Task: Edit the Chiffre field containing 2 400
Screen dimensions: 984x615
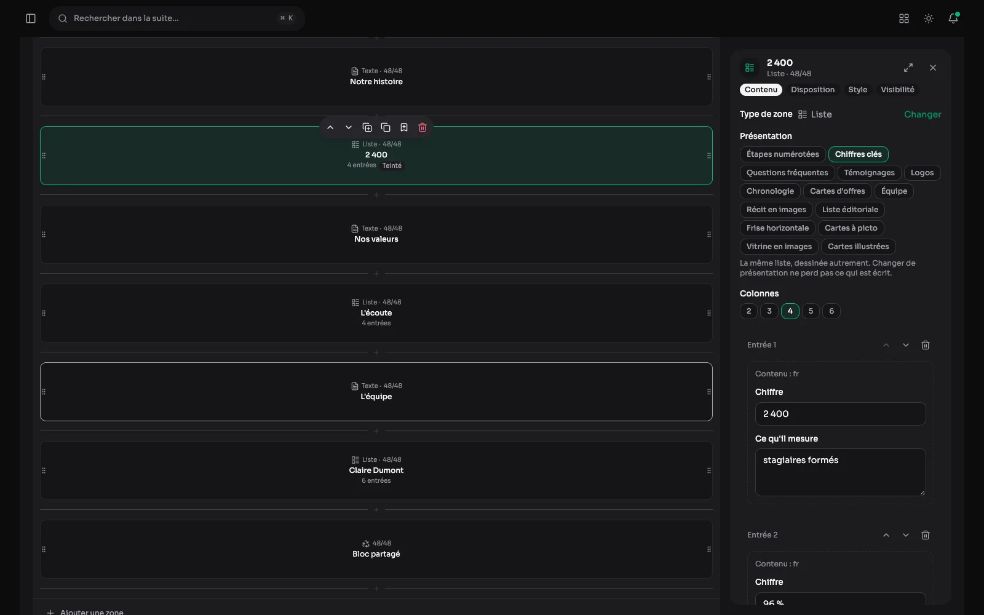Action: pos(840,414)
